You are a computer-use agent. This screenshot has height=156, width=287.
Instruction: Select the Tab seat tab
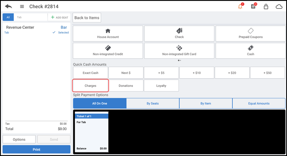tap(31, 17)
